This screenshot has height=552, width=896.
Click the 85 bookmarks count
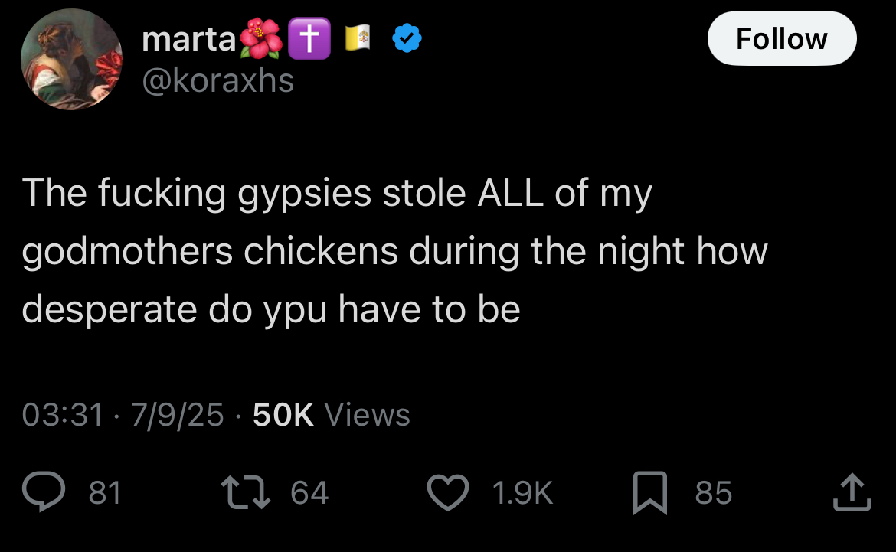coord(713,492)
